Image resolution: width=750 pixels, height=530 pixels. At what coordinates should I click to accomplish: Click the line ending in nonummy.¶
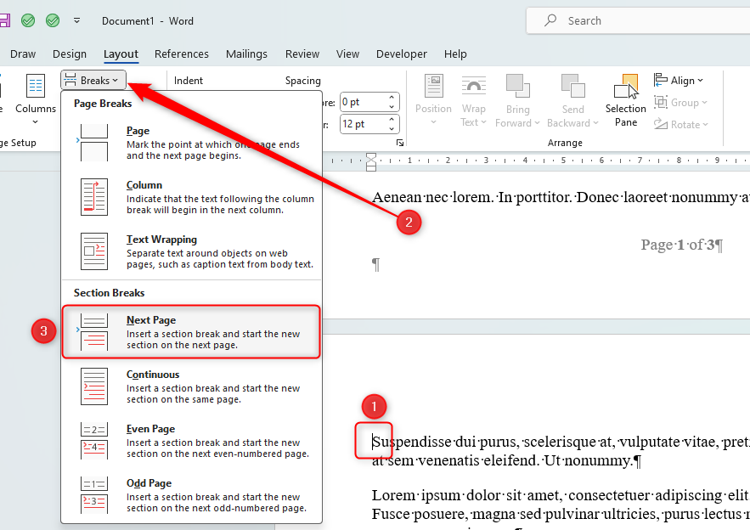click(x=506, y=460)
